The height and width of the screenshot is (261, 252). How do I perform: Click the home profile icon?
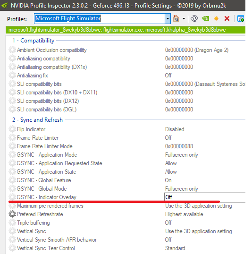tap(176, 18)
